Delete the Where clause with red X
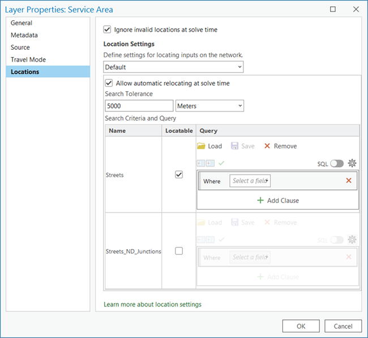The height and width of the screenshot is (338, 368). point(348,181)
